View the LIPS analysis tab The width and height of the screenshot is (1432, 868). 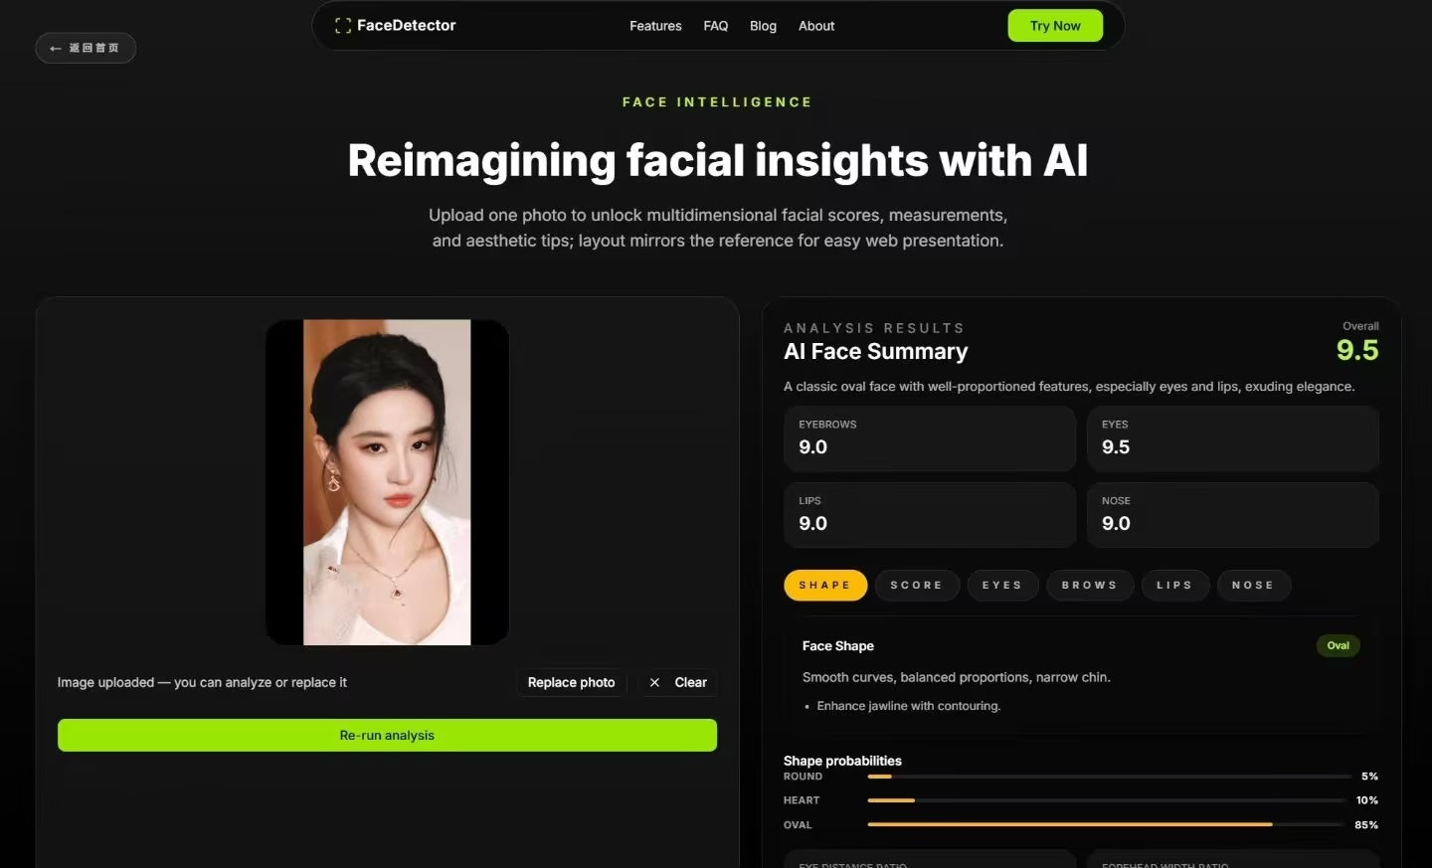click(1174, 585)
